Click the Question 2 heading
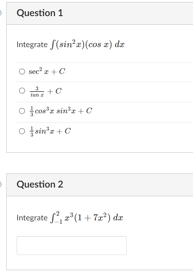The width and height of the screenshot is (193, 277). point(40,184)
